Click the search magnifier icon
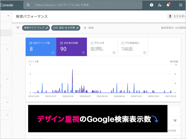 (x=28, y=5)
